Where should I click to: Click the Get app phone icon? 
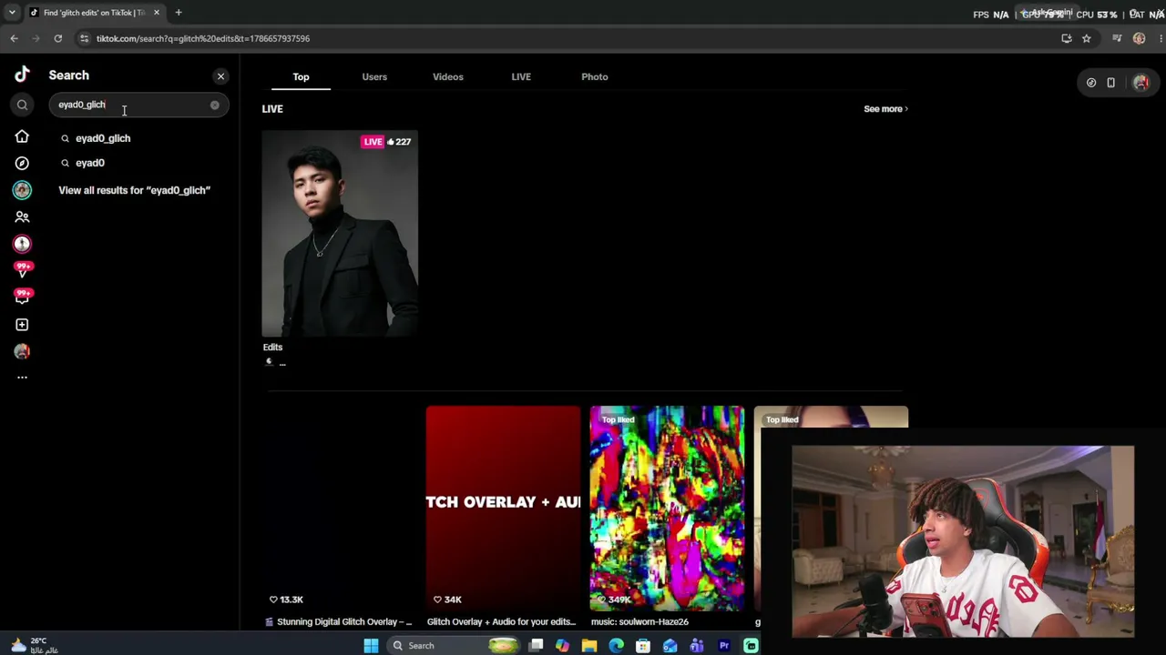(x=1110, y=83)
